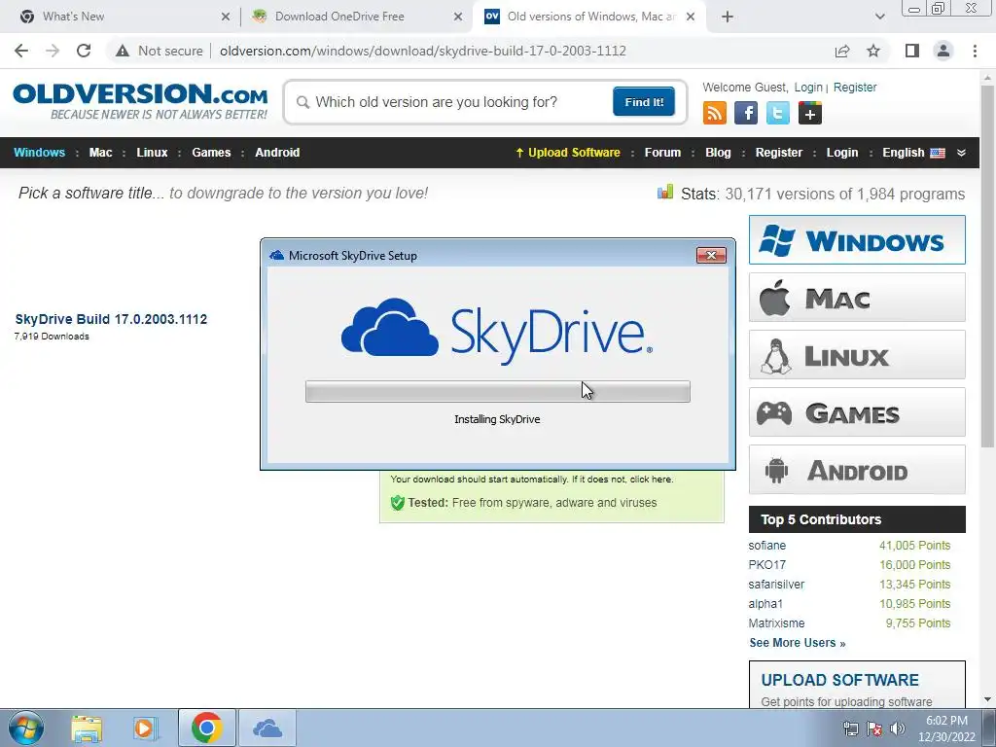Focus the old version search field
The height and width of the screenshot is (747, 996).
pos(454,102)
